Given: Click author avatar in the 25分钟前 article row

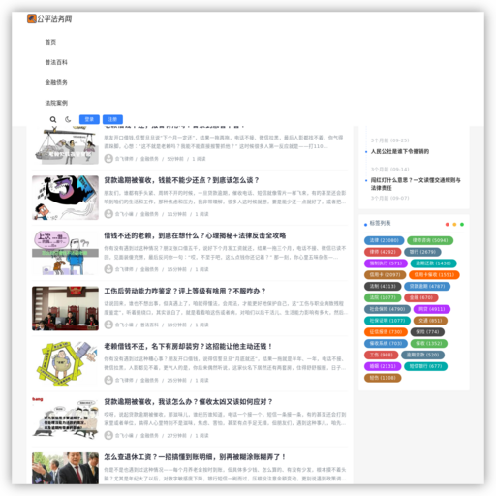Looking at the screenshot, I should [108, 380].
